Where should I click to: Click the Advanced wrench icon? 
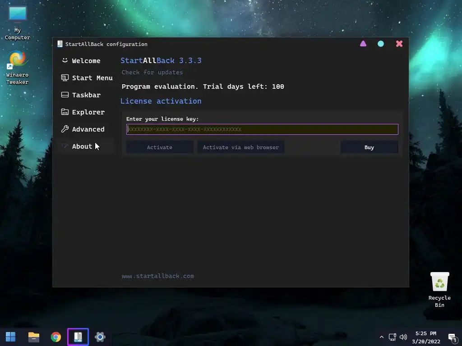pyautogui.click(x=65, y=129)
